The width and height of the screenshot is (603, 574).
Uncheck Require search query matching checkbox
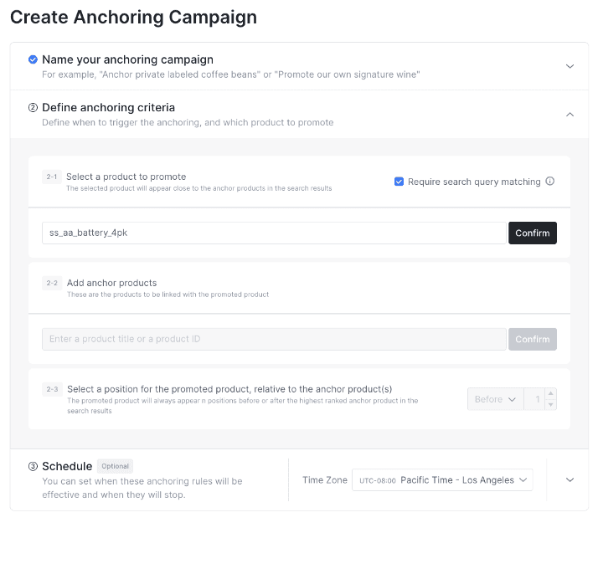tap(399, 182)
